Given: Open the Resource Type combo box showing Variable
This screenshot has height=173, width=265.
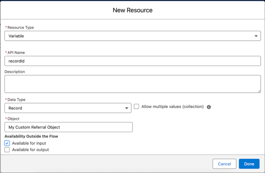Looking at the screenshot, I should 127,36.
